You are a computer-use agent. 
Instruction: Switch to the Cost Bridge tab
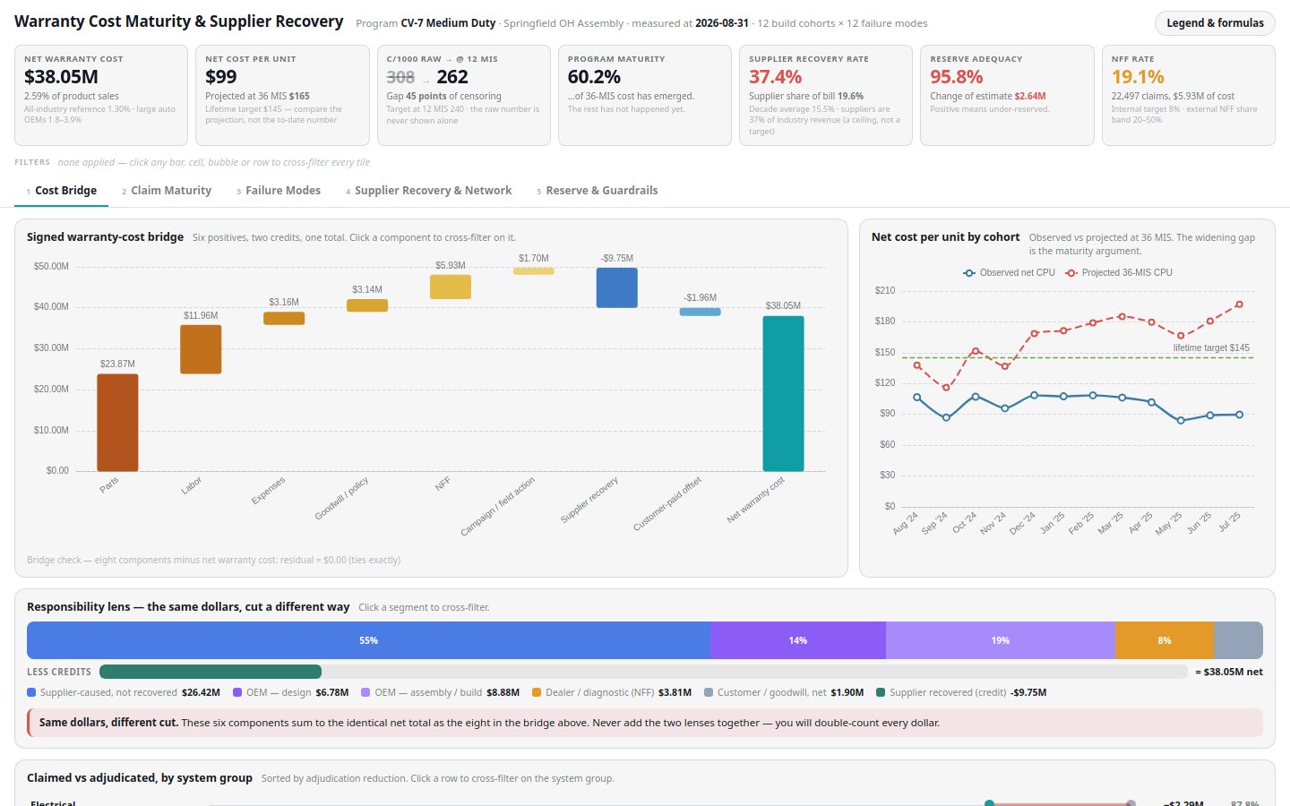(x=62, y=191)
